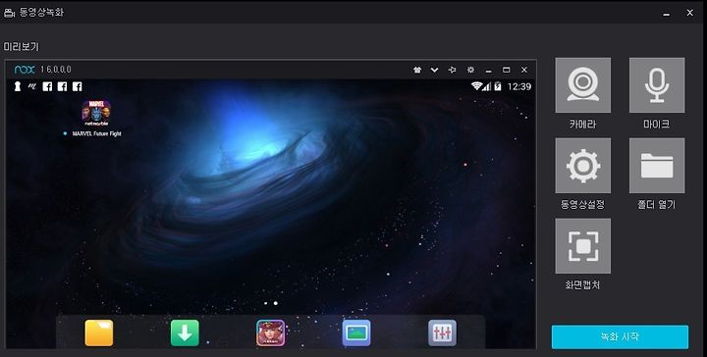Click the 동영상녹화 window title icon

pos(9,13)
